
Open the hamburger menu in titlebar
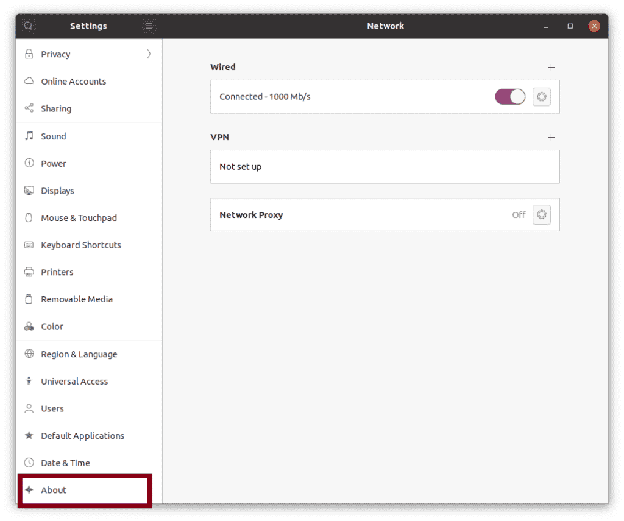(x=149, y=26)
